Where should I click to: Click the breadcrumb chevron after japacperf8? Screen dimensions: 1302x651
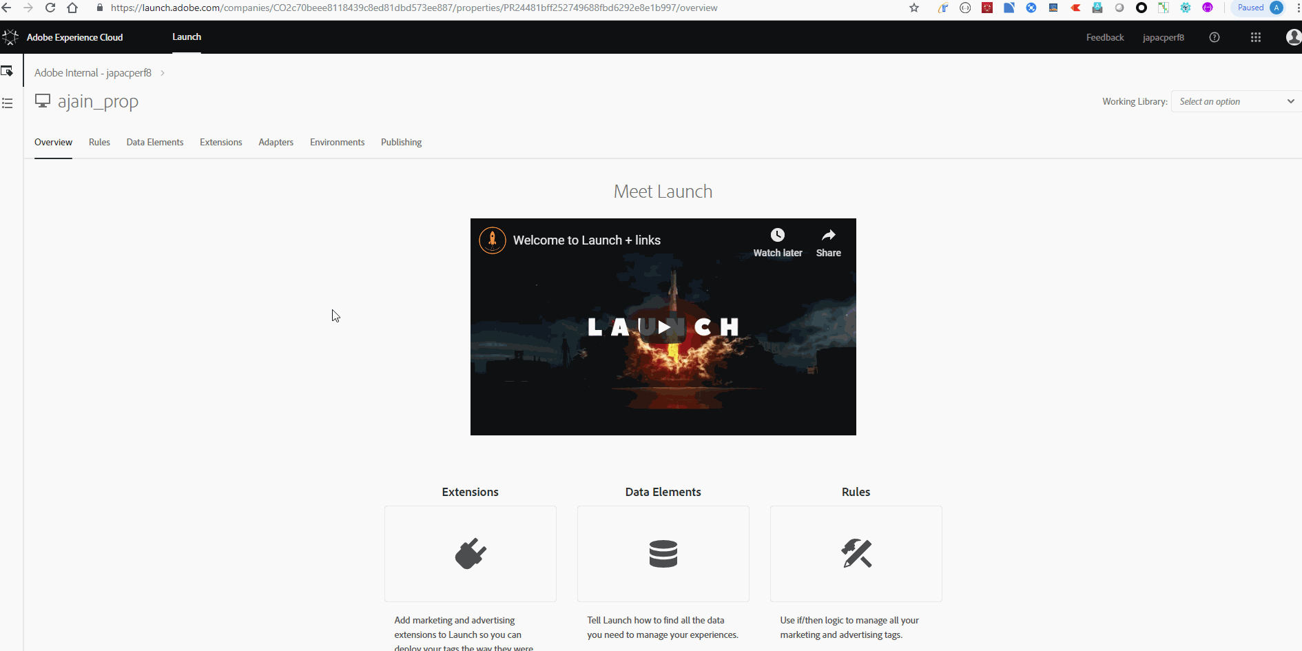coord(163,73)
